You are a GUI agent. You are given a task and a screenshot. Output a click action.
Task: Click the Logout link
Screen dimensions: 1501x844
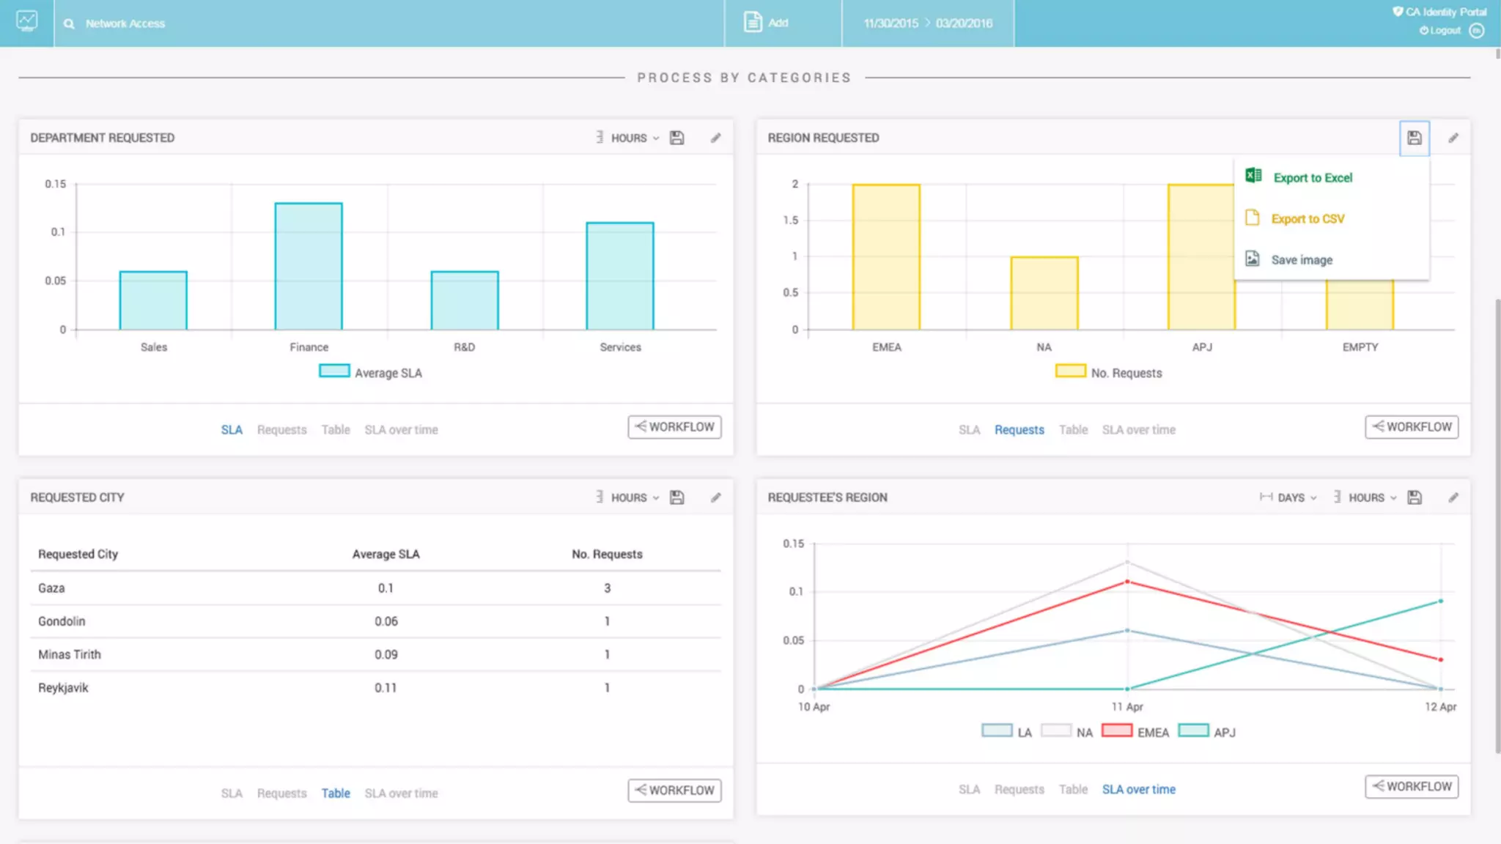(x=1445, y=31)
